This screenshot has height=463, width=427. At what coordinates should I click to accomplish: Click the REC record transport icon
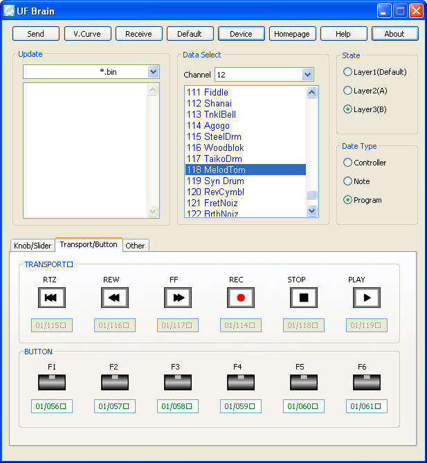pos(241,298)
